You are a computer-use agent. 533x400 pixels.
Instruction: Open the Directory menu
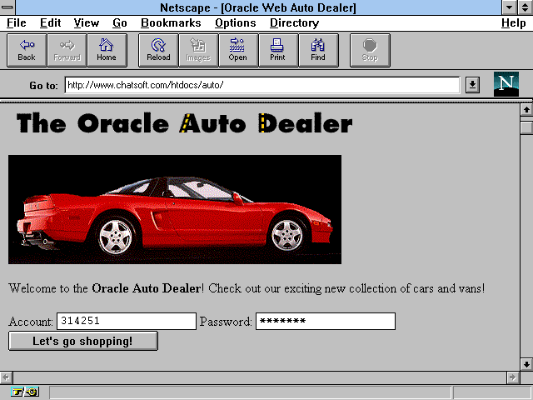click(x=294, y=23)
